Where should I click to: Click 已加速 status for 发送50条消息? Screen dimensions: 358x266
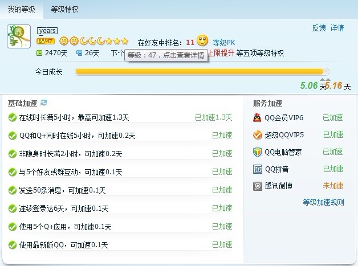coord(222,190)
